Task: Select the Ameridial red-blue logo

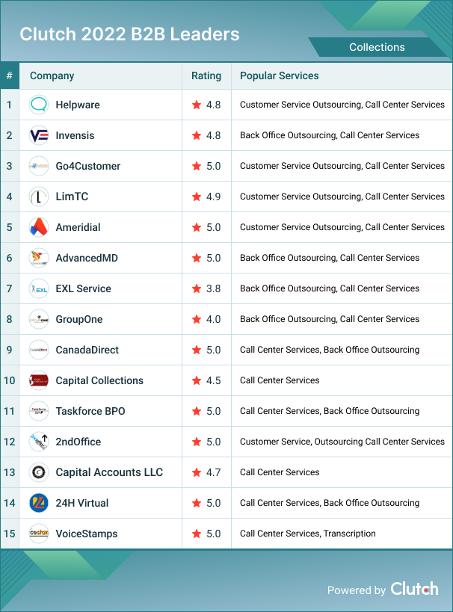Action: [x=39, y=227]
